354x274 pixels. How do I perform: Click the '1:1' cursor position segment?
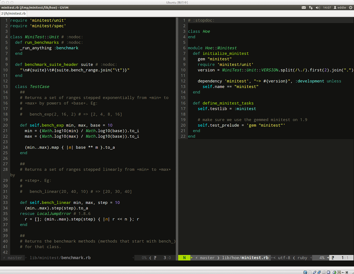[x=345, y=258]
